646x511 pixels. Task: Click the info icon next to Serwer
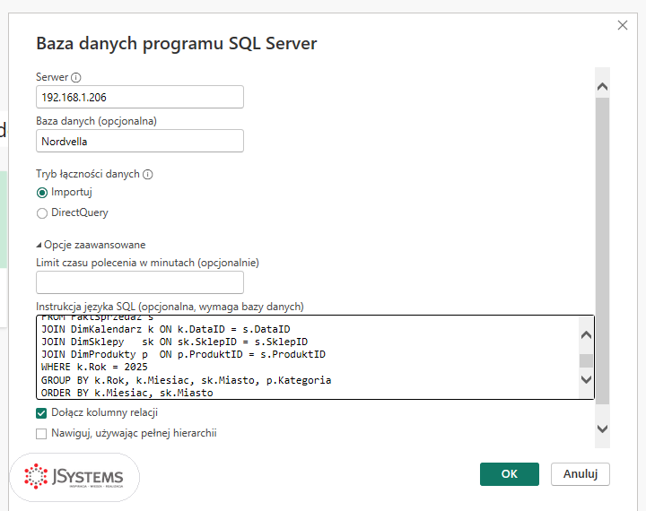click(75, 77)
